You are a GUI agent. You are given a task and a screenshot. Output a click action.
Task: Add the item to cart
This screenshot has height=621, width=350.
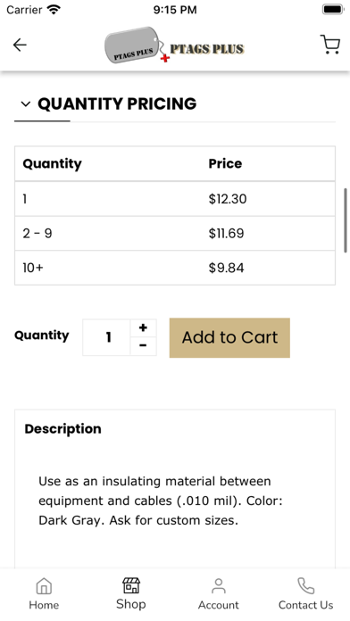[229, 337]
